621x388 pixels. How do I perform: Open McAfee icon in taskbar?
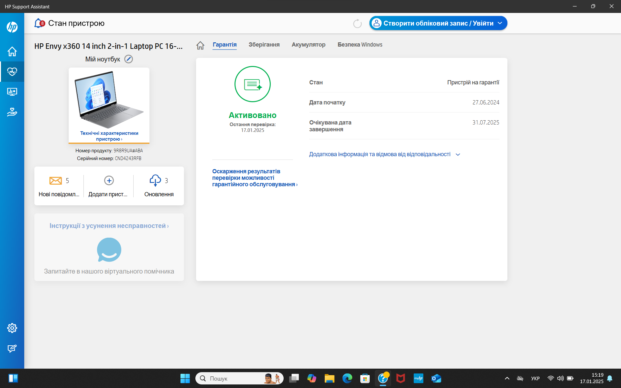coord(401,378)
